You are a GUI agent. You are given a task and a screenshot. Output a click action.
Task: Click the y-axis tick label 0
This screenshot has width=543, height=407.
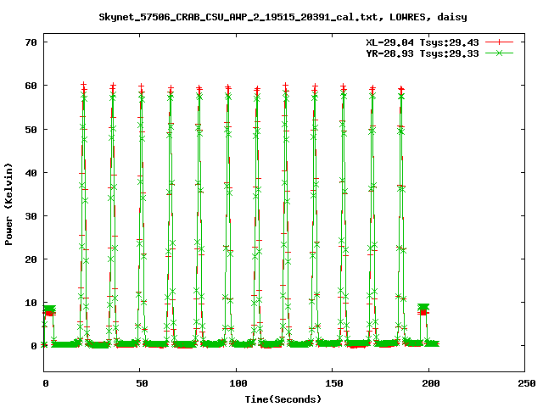pyautogui.click(x=34, y=346)
